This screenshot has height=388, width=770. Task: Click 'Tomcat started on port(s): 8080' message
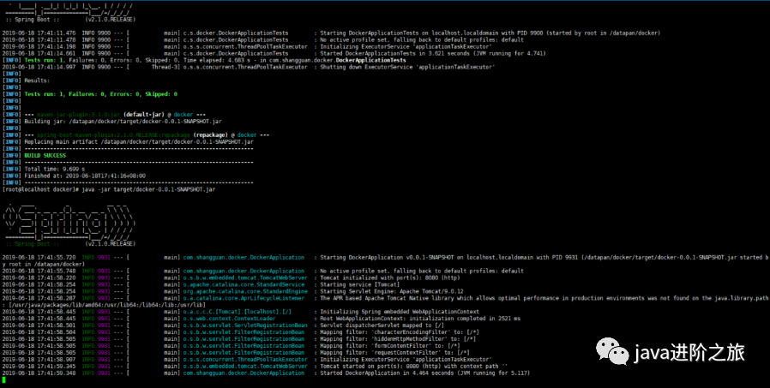(413, 366)
